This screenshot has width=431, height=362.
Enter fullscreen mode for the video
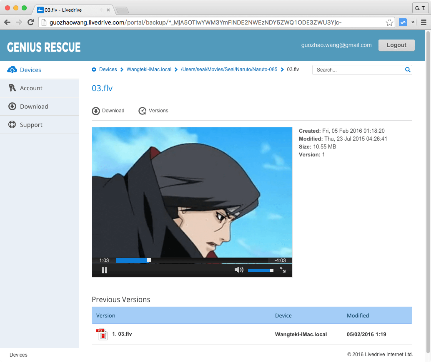pos(283,270)
